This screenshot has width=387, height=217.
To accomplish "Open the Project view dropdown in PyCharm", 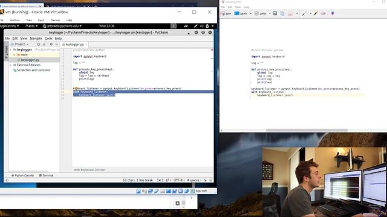I will [20, 44].
